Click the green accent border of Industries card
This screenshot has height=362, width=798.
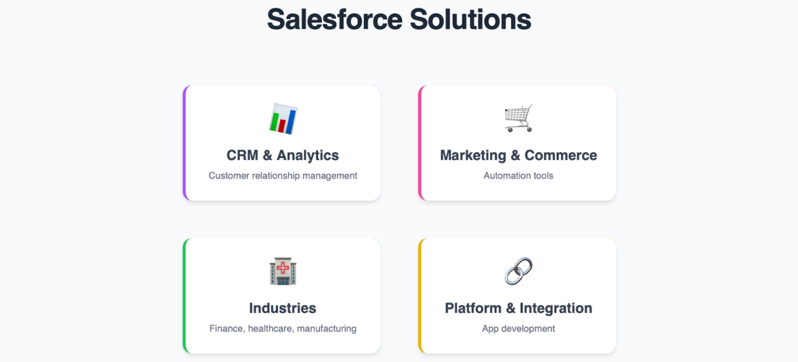click(185, 296)
